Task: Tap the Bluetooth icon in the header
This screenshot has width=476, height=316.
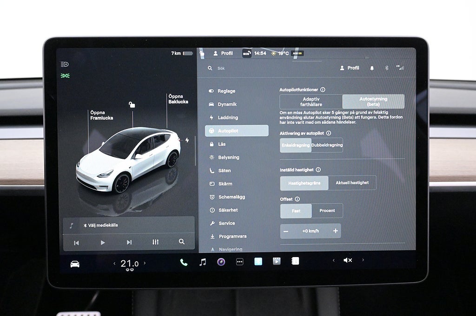Action: coord(386,68)
